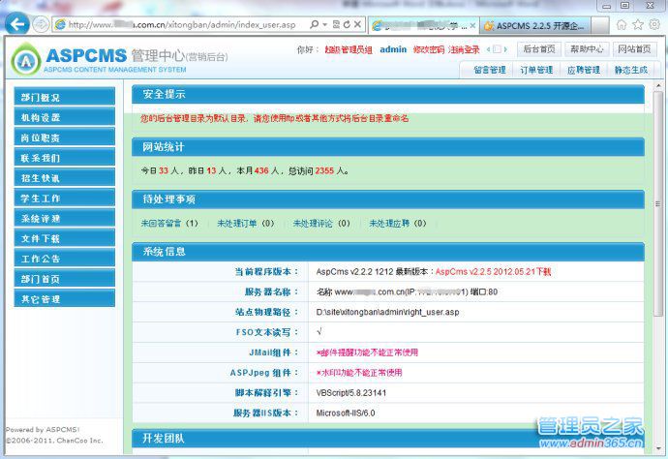
Task: Click the 网站统计 section header
Action: point(388,147)
